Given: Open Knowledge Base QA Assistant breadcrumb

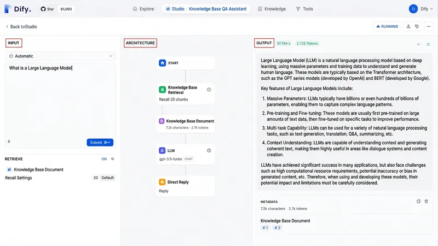Looking at the screenshot, I should pyautogui.click(x=217, y=9).
